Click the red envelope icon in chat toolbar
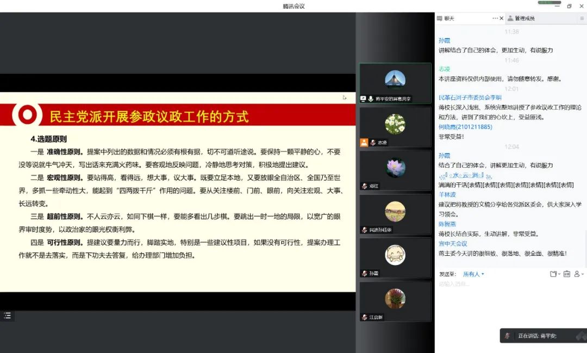This screenshot has width=587, height=353. [x=567, y=274]
